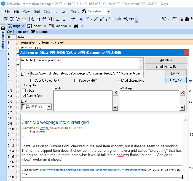Click the 'H' filter funnel icon
The width and height of the screenshot is (193, 181).
108,19
